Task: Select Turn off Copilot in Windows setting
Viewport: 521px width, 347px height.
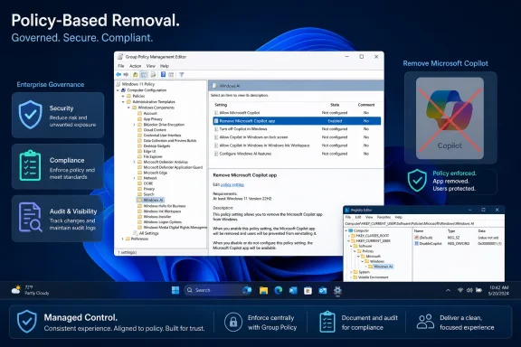Action: 297,129
